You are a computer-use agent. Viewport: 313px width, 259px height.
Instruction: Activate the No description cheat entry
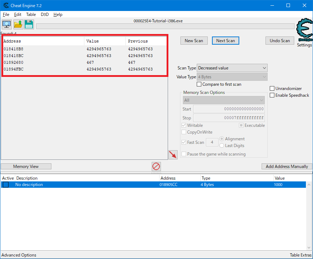point(5,184)
